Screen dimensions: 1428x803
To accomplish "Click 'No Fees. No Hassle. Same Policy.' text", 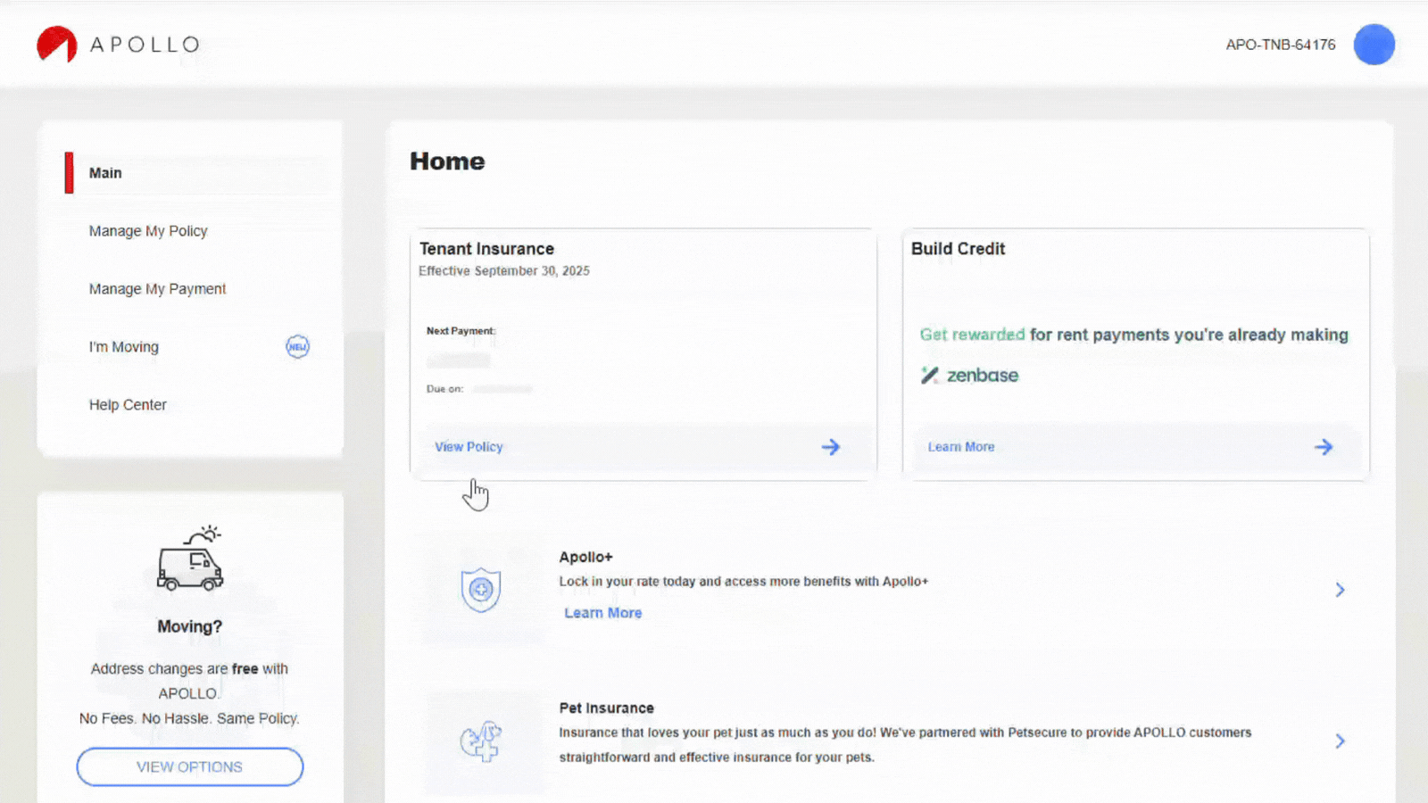I will click(x=189, y=718).
